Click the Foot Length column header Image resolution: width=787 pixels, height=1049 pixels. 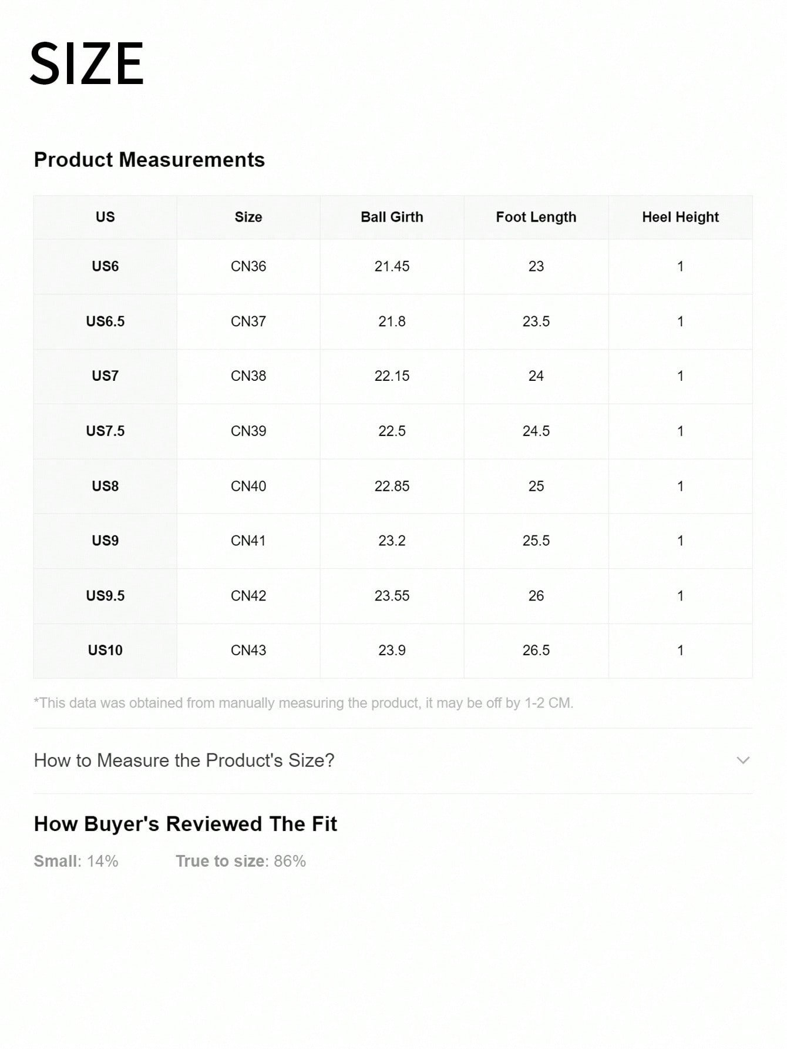pyautogui.click(x=536, y=217)
